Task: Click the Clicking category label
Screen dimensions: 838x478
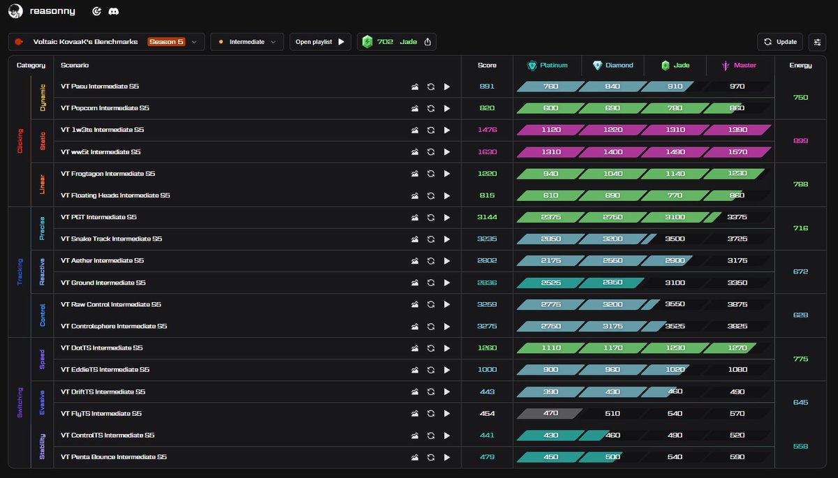Action: point(20,141)
